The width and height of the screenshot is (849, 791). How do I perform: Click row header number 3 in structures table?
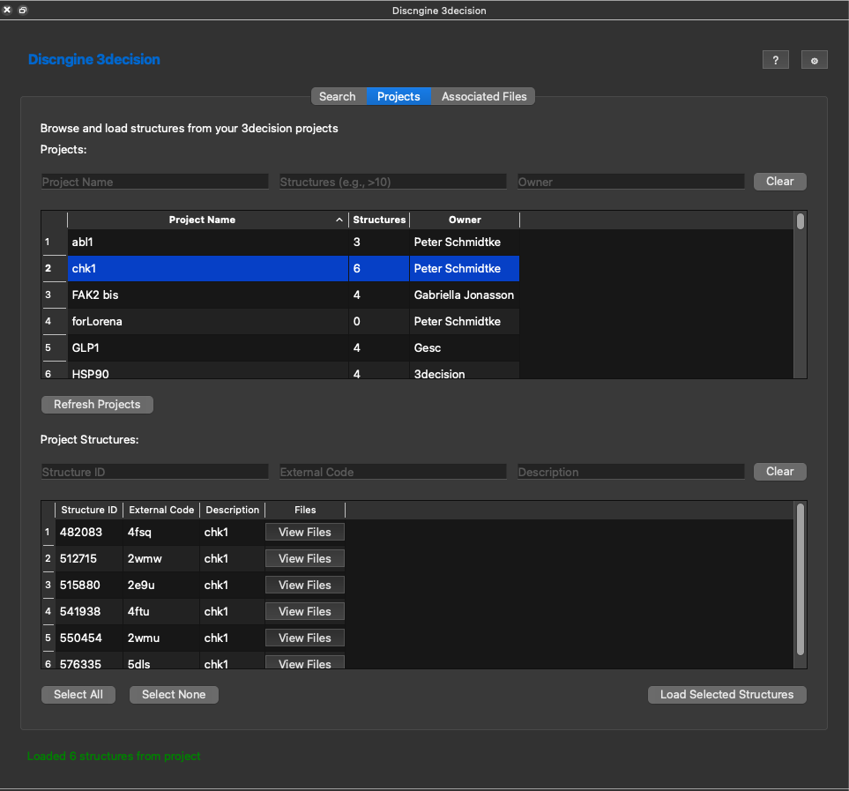coord(48,586)
